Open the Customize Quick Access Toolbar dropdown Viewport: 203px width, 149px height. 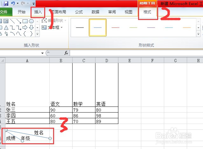tap(33, 3)
